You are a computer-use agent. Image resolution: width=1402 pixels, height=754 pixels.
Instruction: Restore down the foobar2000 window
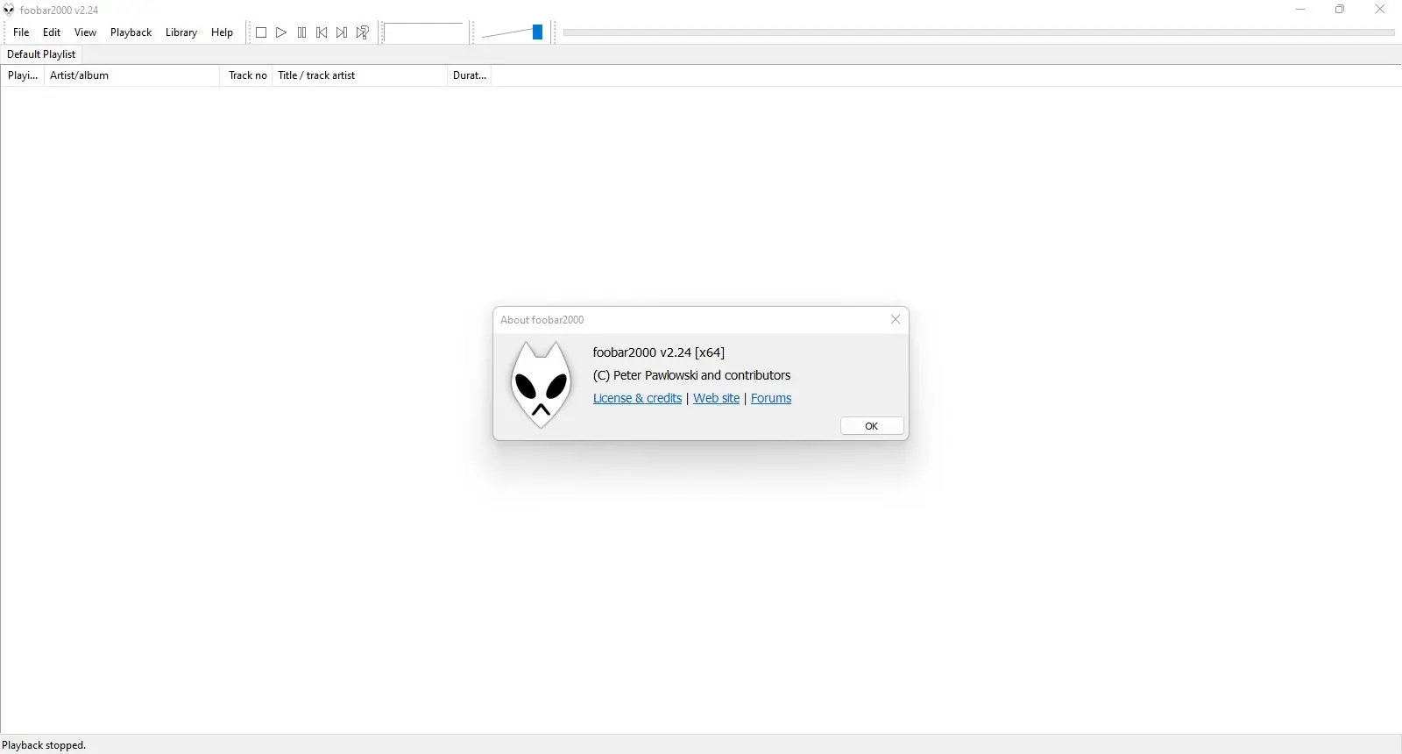(x=1340, y=10)
